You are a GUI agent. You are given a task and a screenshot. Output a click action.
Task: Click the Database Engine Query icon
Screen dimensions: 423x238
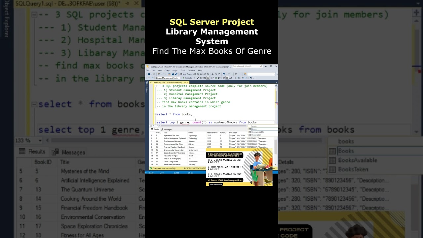[x=195, y=74]
